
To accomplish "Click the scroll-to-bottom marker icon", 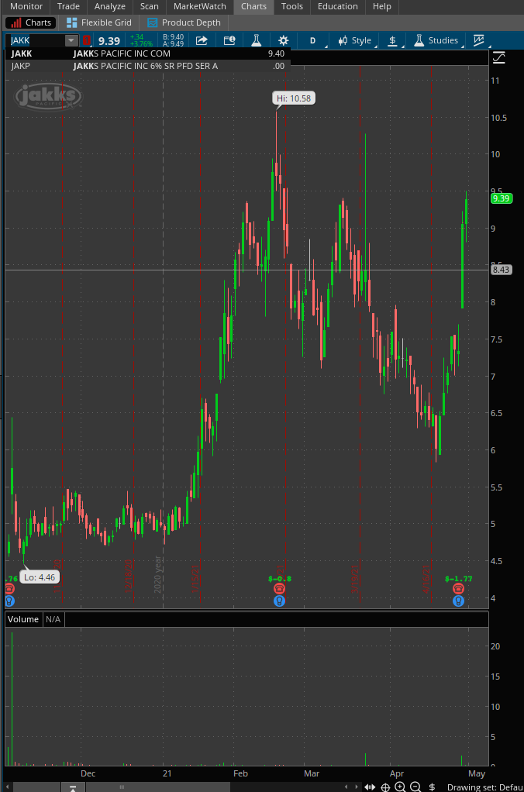I will coord(74,787).
